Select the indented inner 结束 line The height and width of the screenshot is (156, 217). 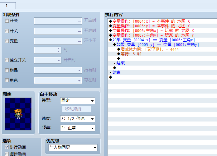click(x=162, y=63)
